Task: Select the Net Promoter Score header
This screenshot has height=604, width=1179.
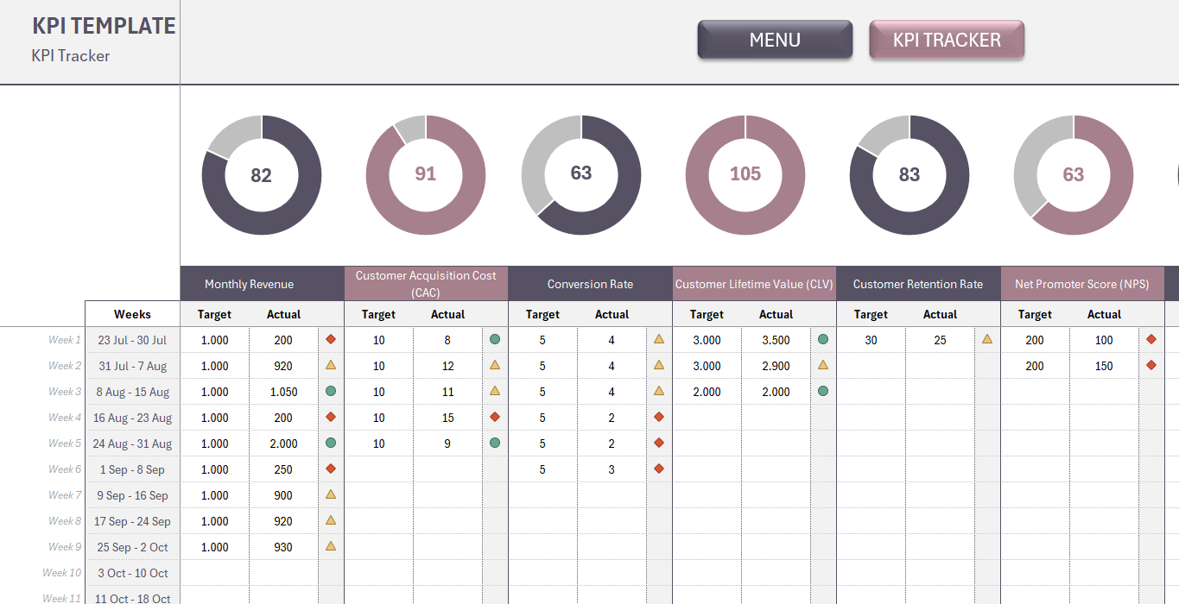Action: pos(1082,284)
